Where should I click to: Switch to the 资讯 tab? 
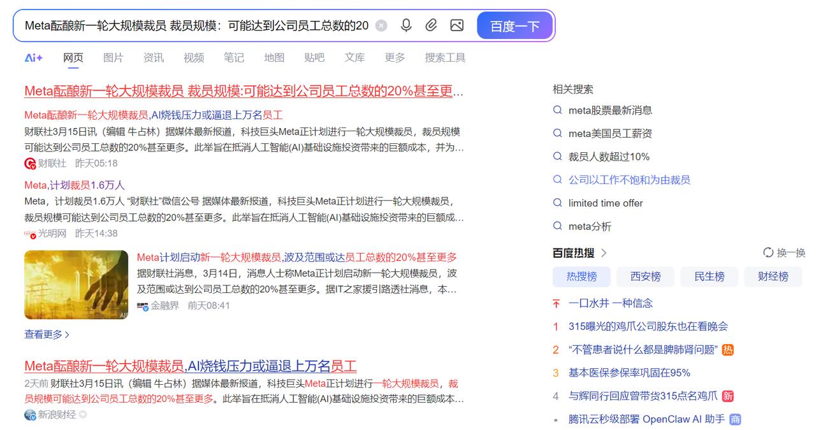153,58
